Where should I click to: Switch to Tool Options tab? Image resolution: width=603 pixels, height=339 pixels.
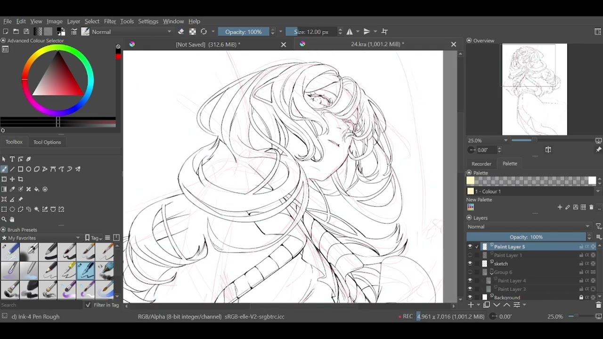(47, 142)
